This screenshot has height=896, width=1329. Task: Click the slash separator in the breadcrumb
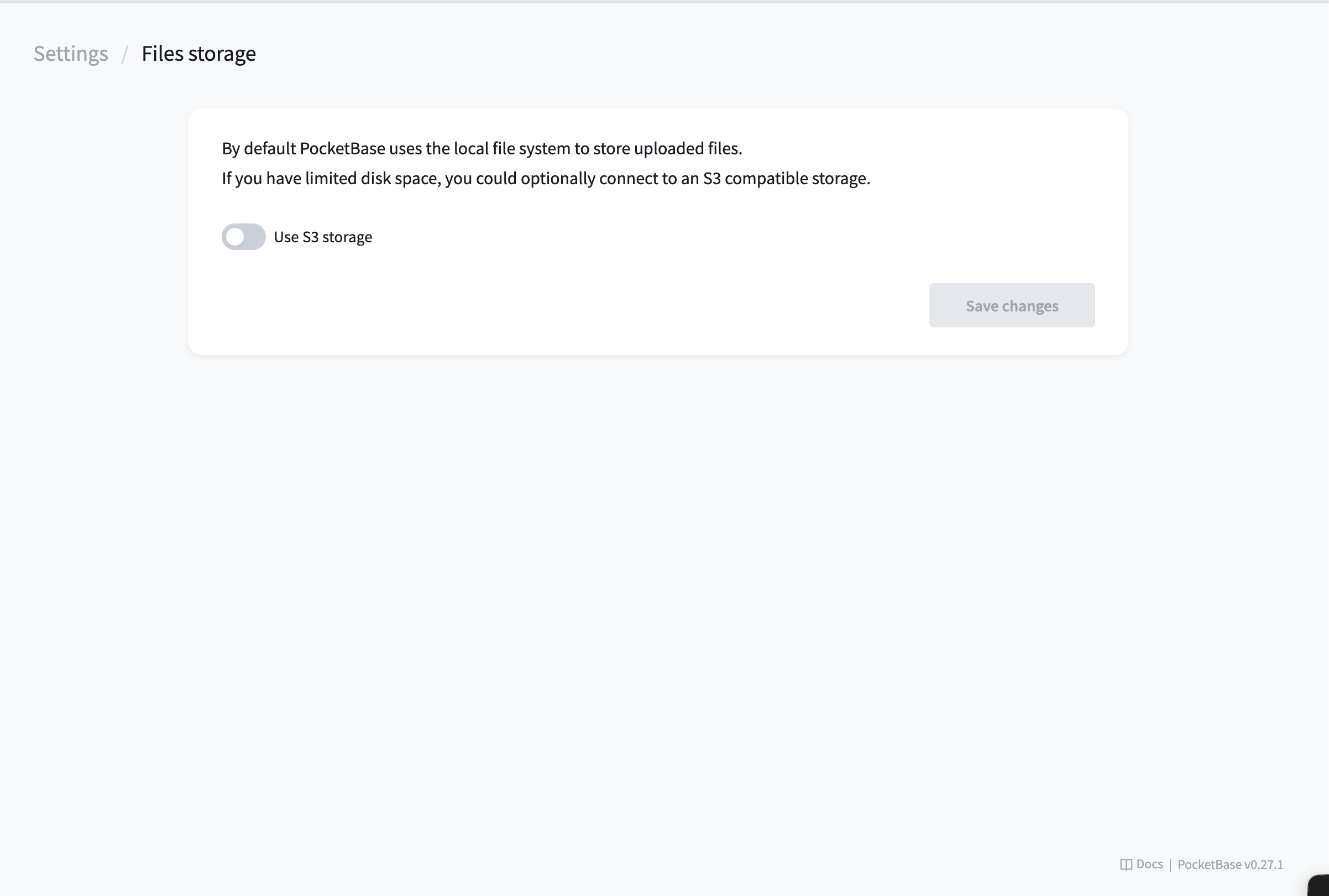125,54
